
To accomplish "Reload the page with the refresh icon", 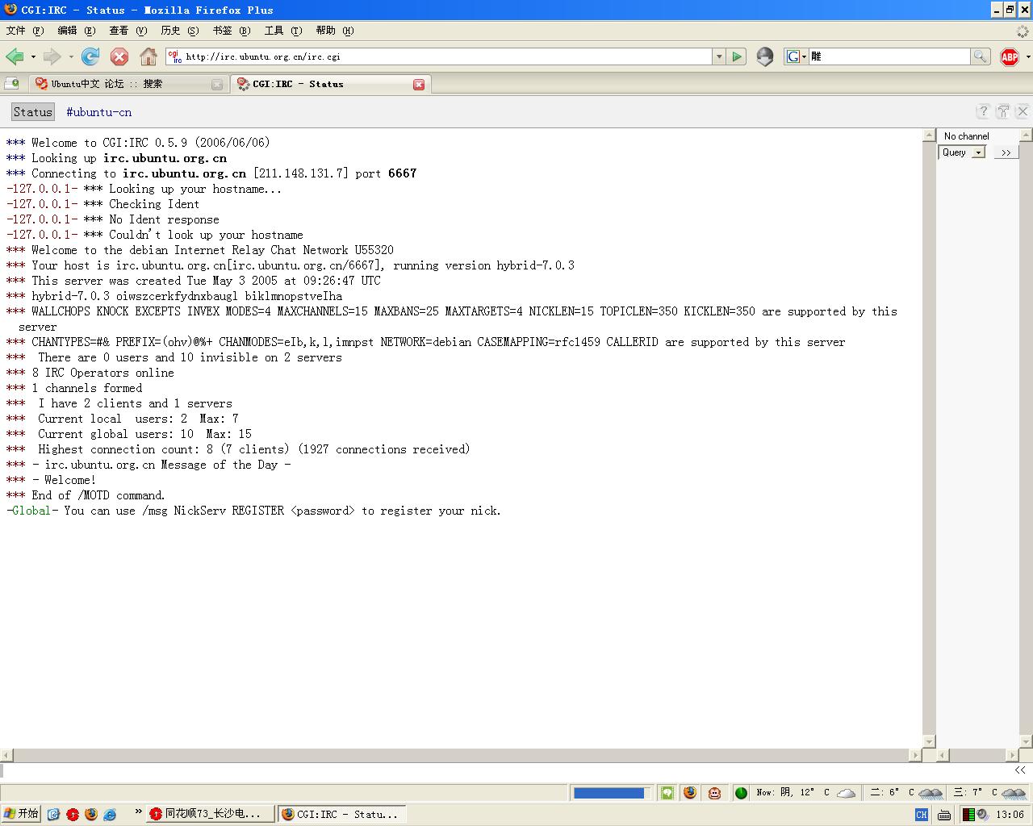I will coord(90,56).
